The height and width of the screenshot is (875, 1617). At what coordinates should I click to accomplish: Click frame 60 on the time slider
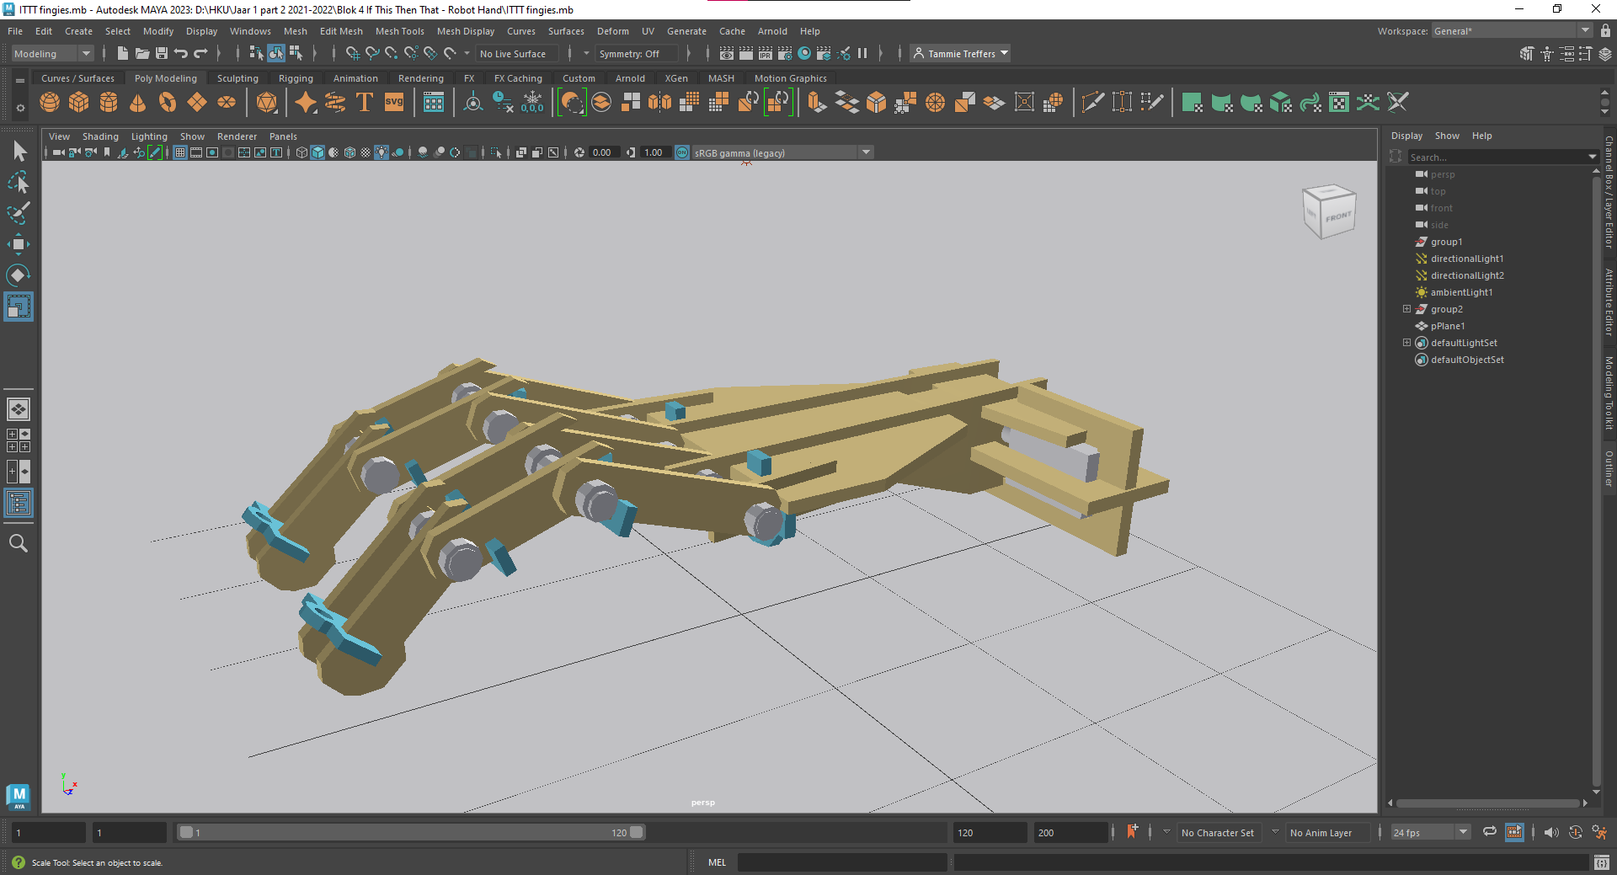(408, 832)
